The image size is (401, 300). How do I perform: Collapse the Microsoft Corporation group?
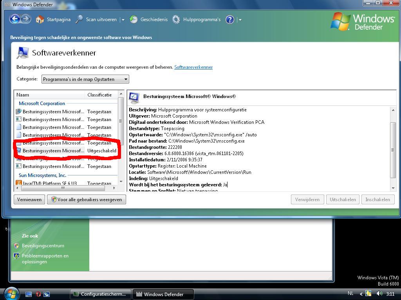[42, 103]
